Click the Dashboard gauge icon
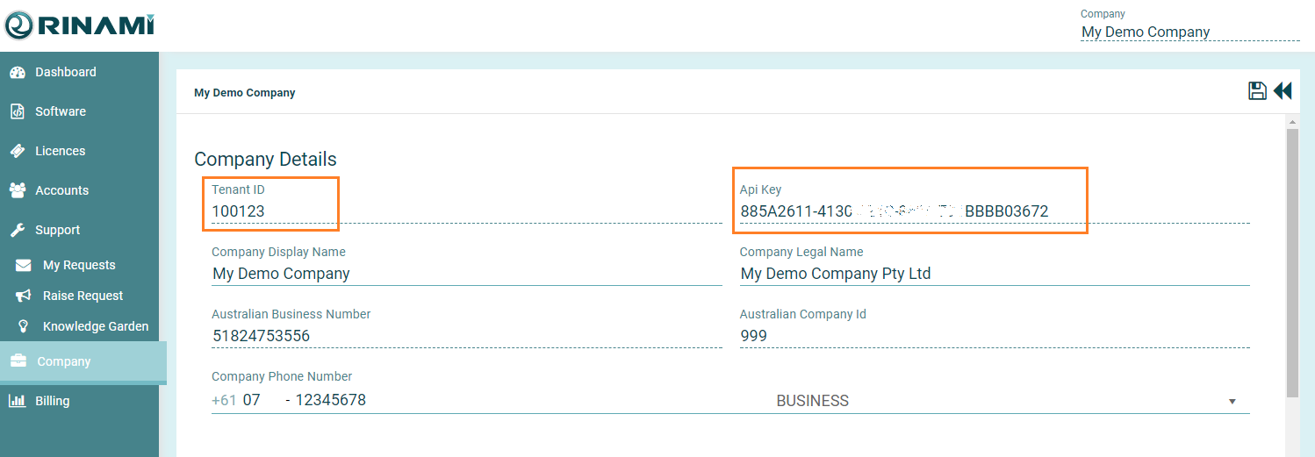Image resolution: width=1315 pixels, height=457 pixels. click(x=18, y=72)
